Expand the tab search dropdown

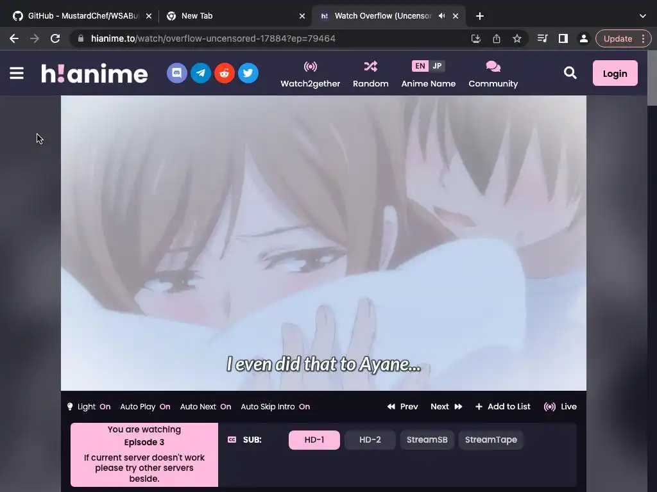(643, 16)
